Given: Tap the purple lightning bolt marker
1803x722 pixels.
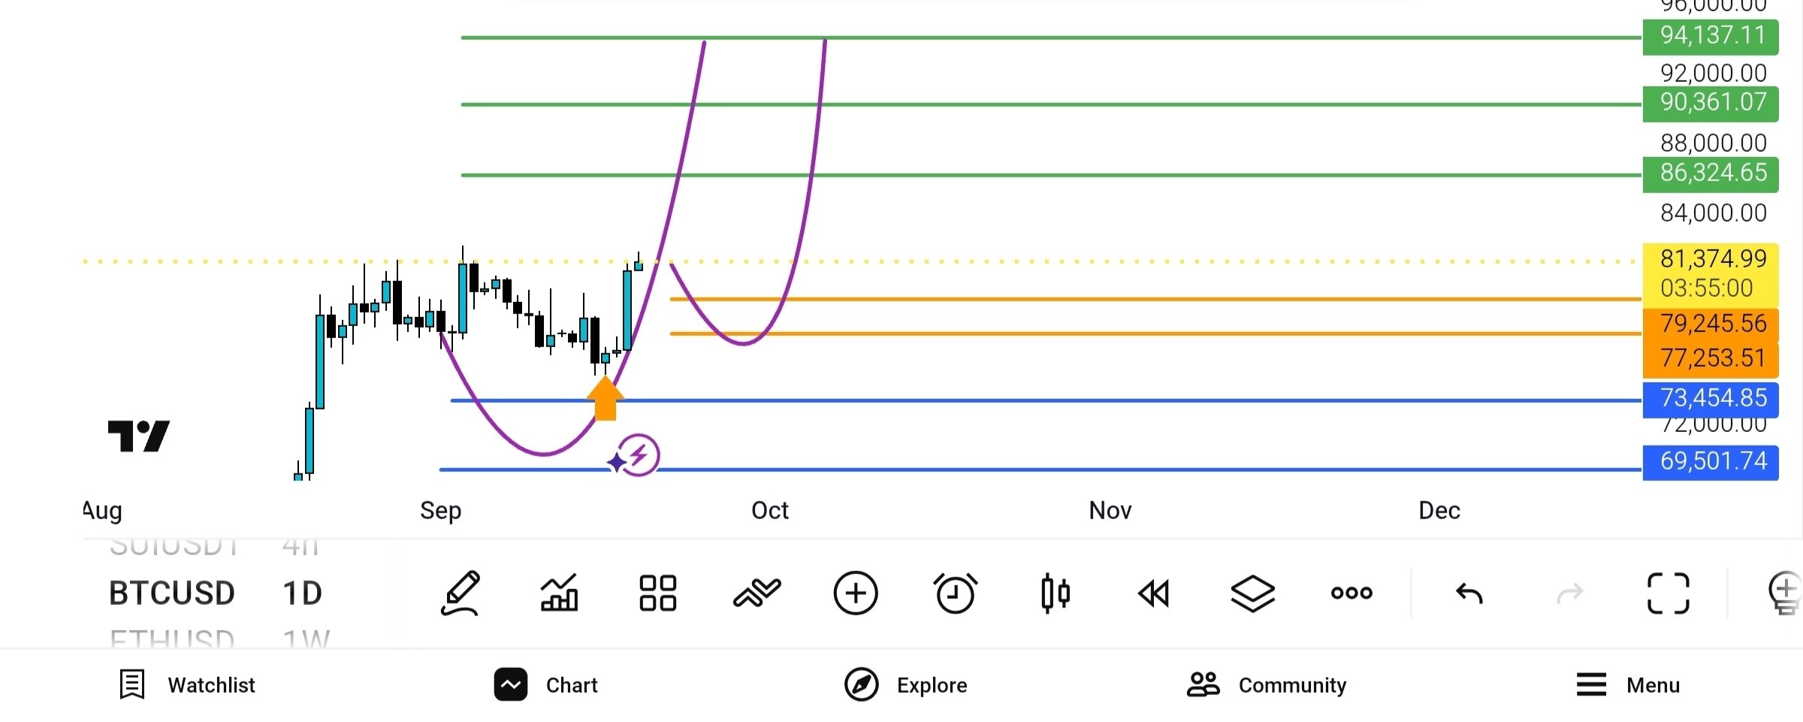Looking at the screenshot, I should pos(639,455).
